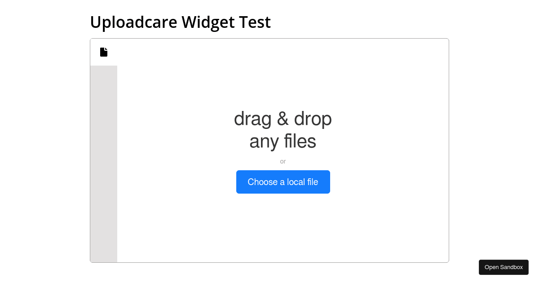The height and width of the screenshot is (283, 539).
Task: Click the Open Sandbox button
Action: 504,267
